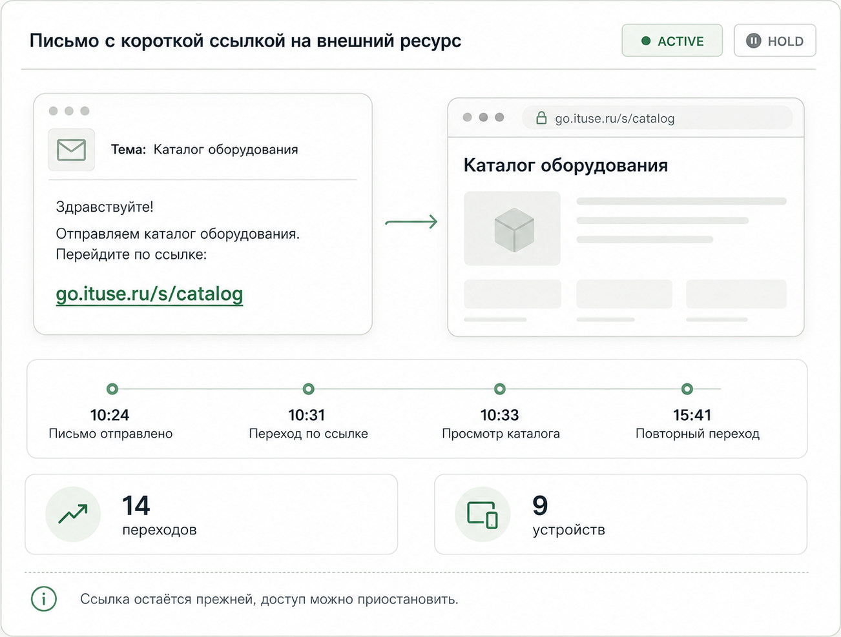Click the padlock icon in address bar
The width and height of the screenshot is (841, 637).
(541, 117)
